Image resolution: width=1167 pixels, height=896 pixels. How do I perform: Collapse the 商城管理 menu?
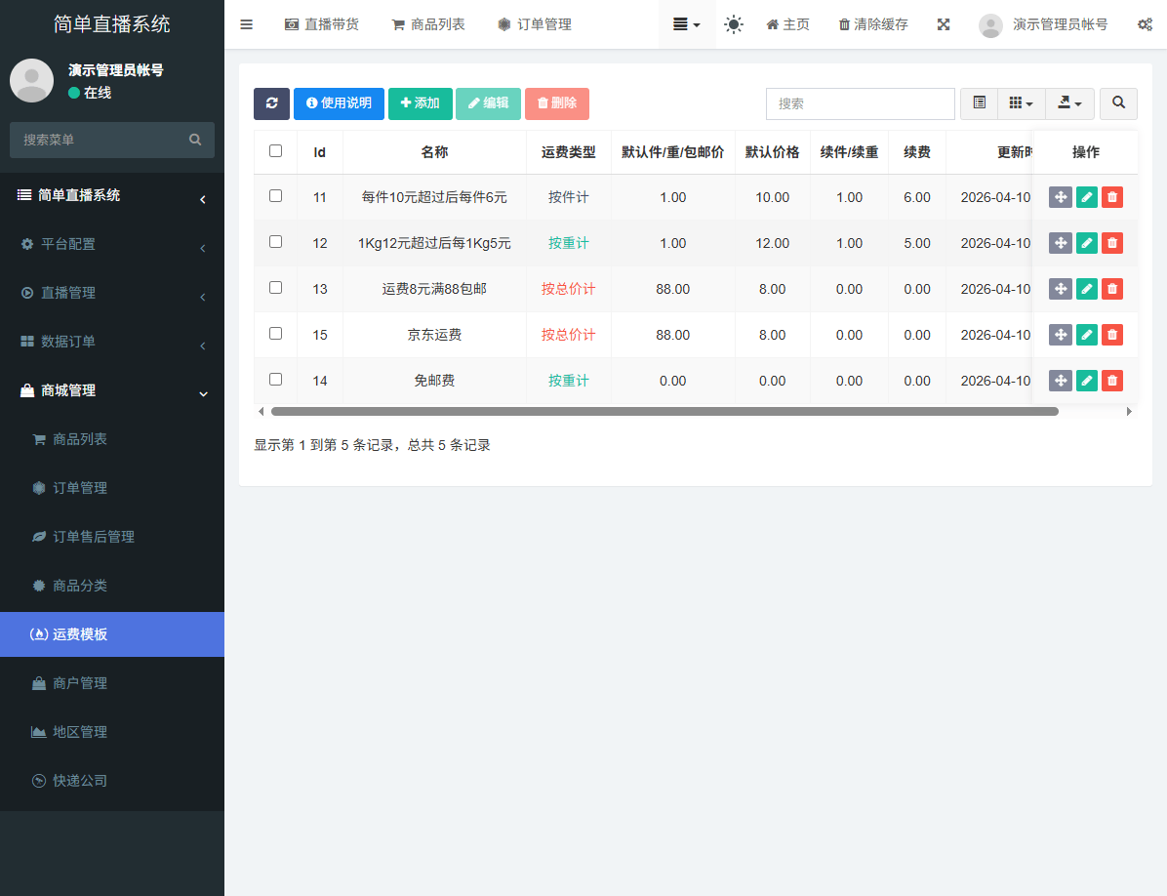111,390
